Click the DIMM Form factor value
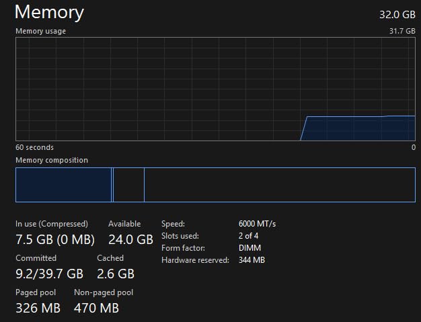421x322 pixels. (250, 248)
